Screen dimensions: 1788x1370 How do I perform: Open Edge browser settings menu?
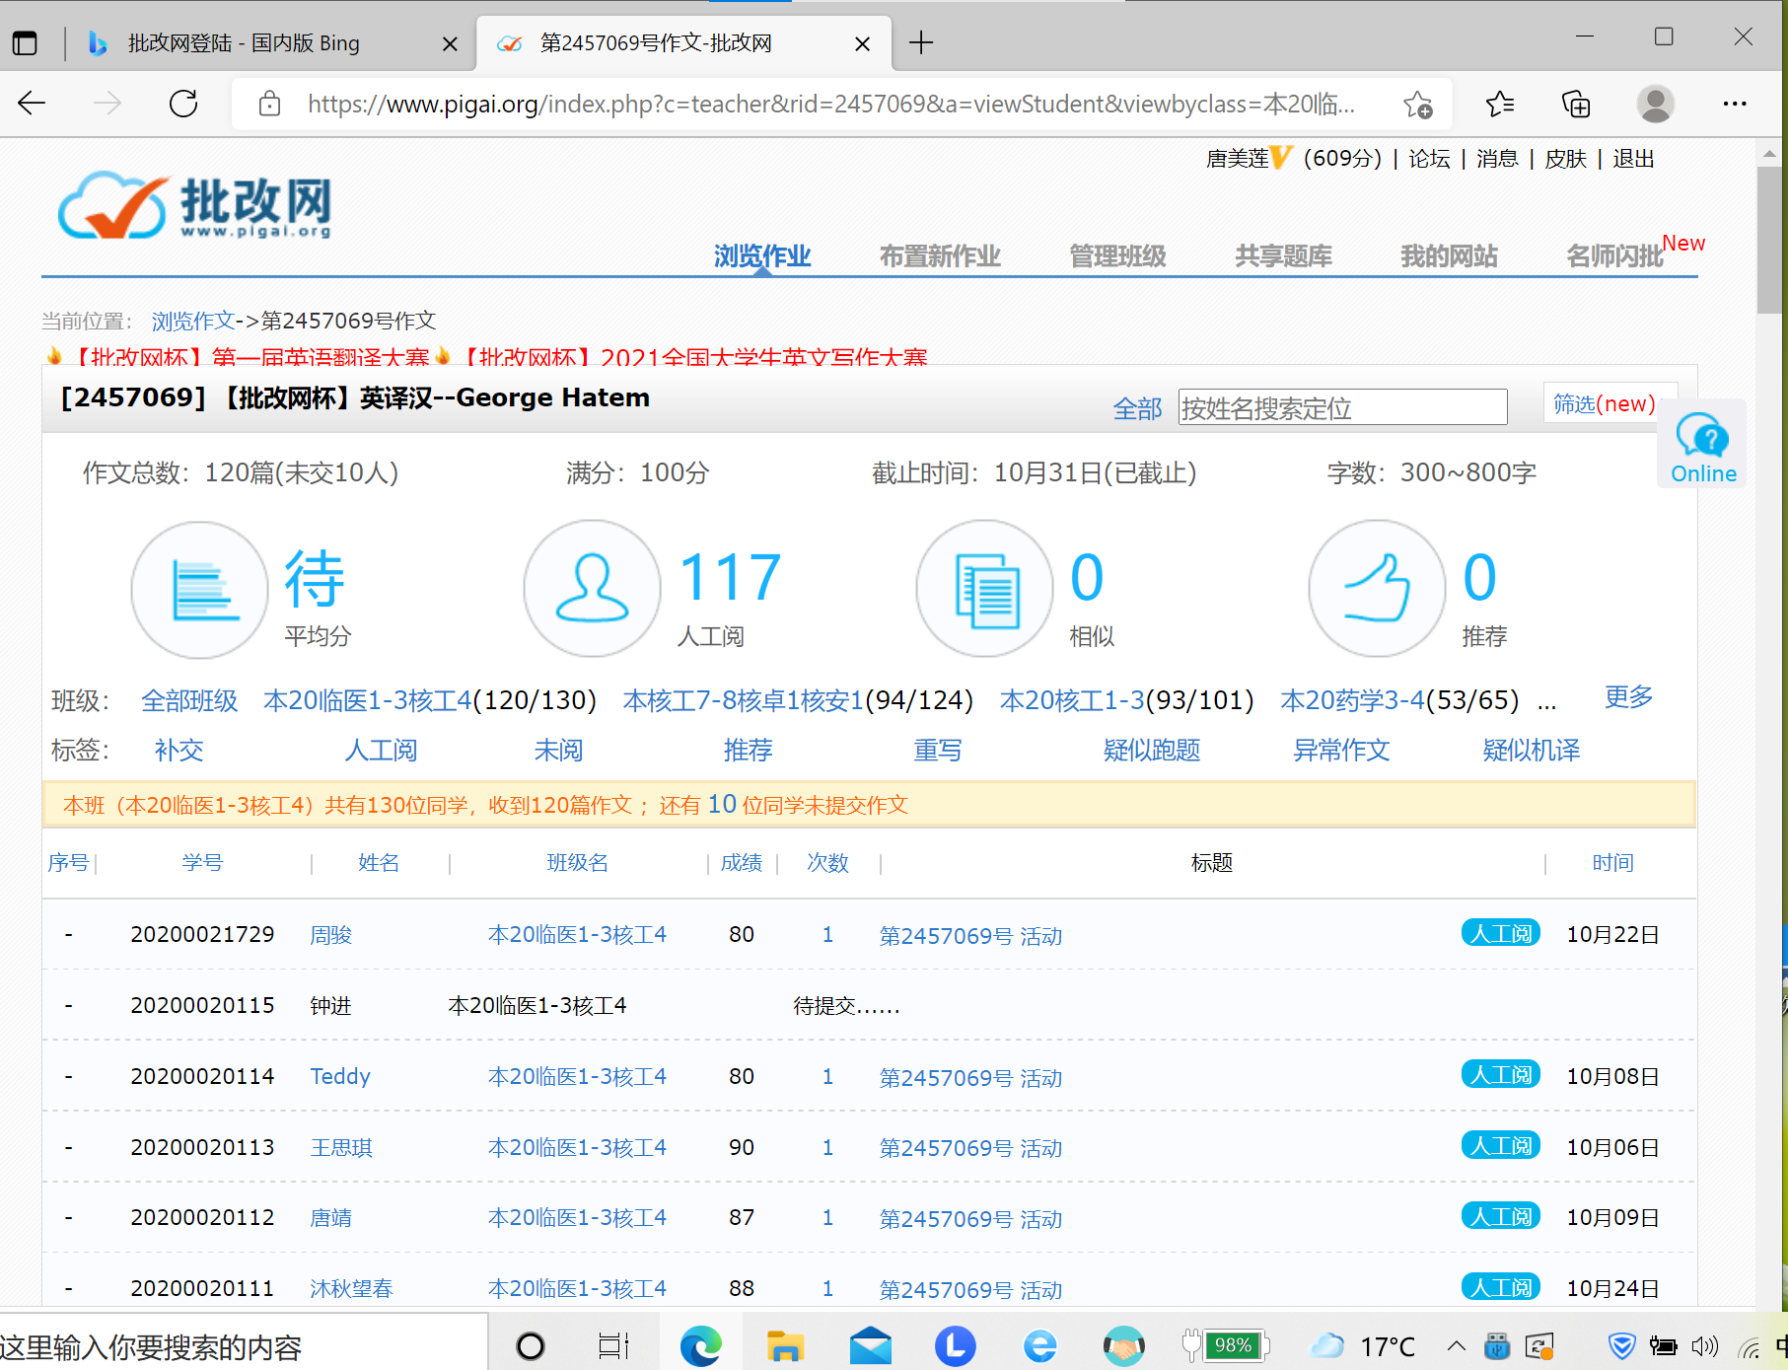pos(1734,104)
